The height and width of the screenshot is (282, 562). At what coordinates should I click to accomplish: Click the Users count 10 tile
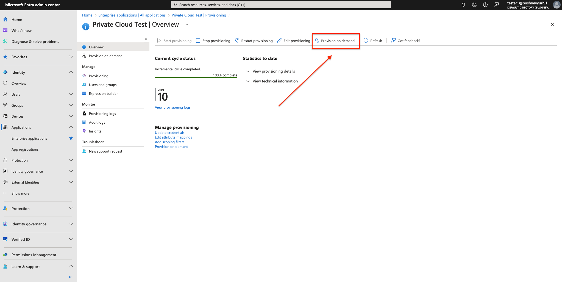point(162,95)
